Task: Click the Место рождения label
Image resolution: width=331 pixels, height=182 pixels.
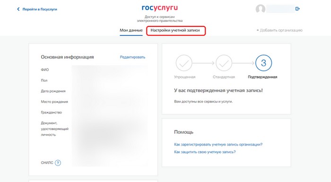Action: coord(54,102)
